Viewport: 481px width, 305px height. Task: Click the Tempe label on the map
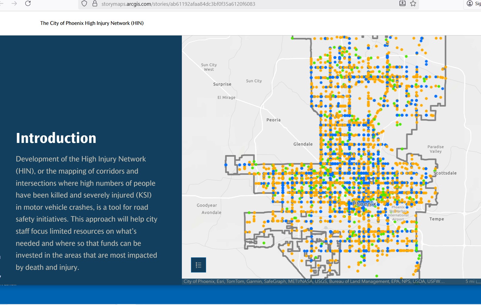[436, 219]
